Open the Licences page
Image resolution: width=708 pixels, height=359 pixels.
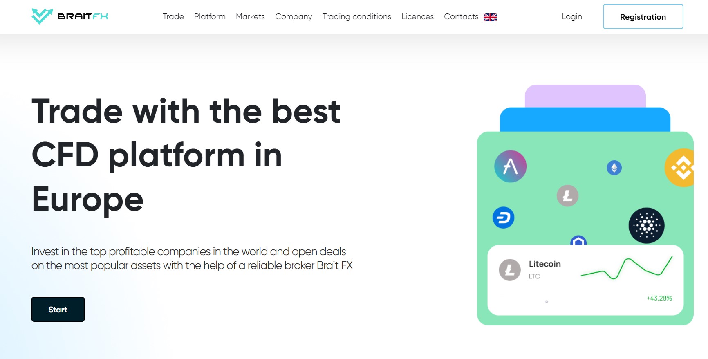(x=417, y=17)
